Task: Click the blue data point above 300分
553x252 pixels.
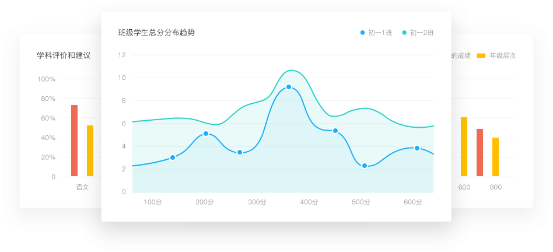Action: (240, 152)
